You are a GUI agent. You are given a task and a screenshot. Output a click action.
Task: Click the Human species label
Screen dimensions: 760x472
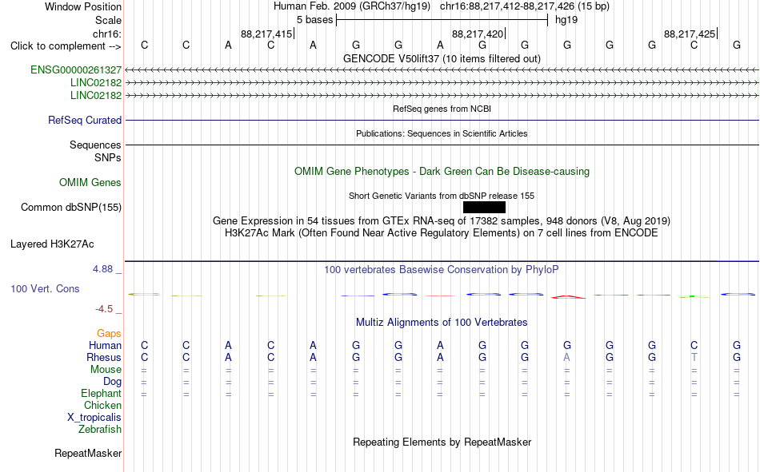pyautogui.click(x=105, y=346)
